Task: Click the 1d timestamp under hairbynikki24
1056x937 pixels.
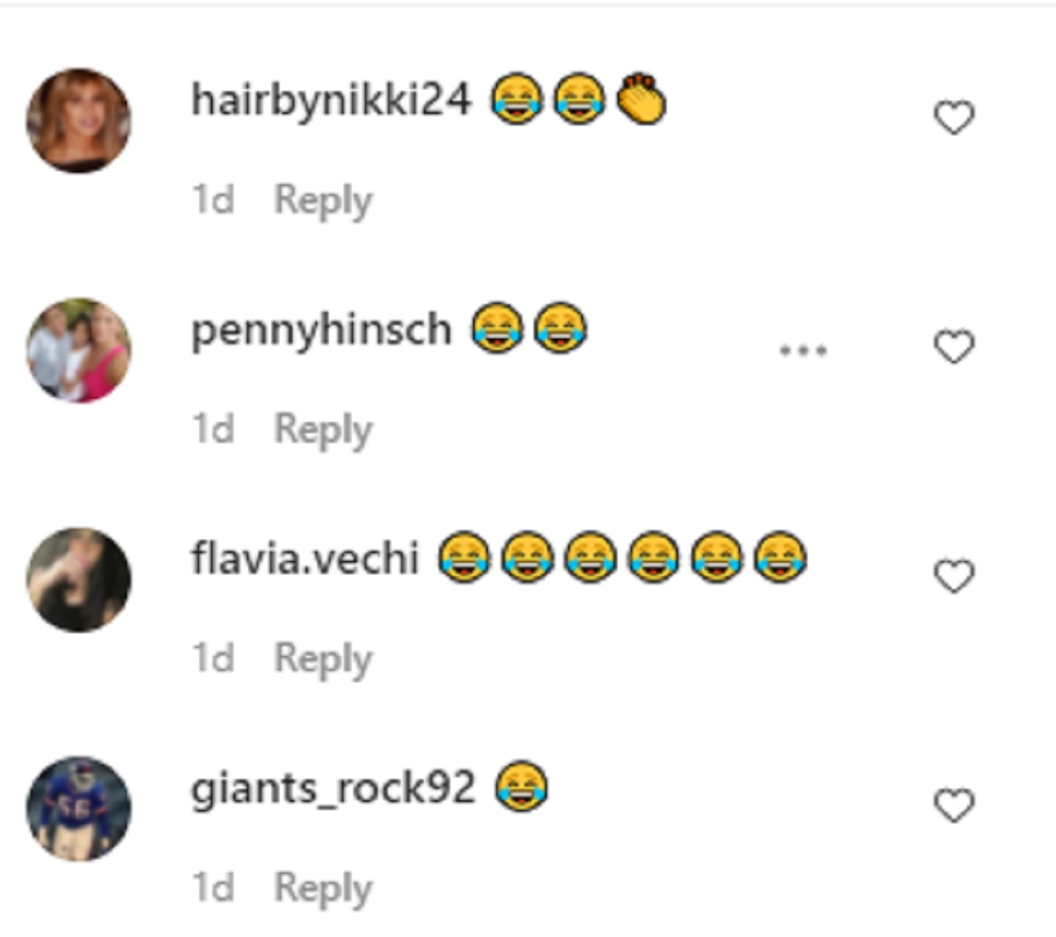Action: [x=213, y=201]
